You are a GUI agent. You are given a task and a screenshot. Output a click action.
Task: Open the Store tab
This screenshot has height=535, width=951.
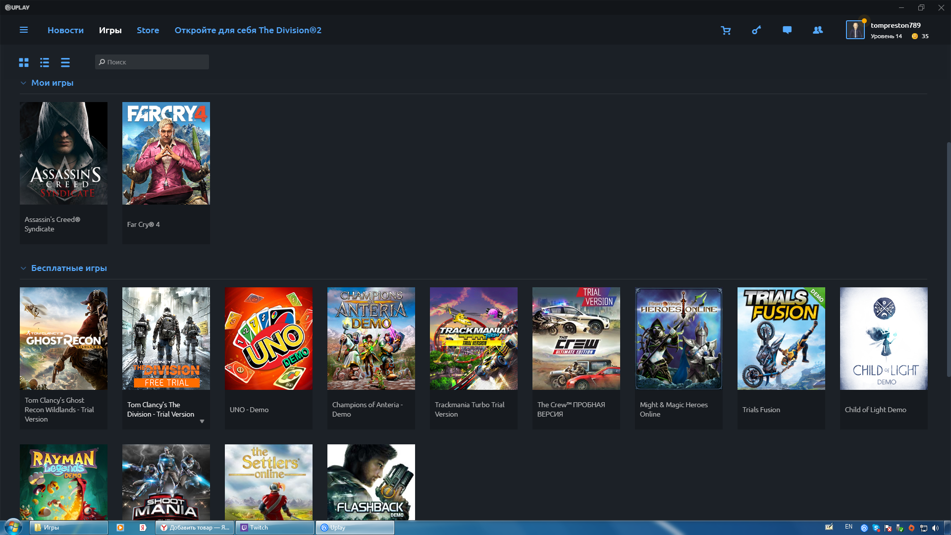(x=148, y=30)
